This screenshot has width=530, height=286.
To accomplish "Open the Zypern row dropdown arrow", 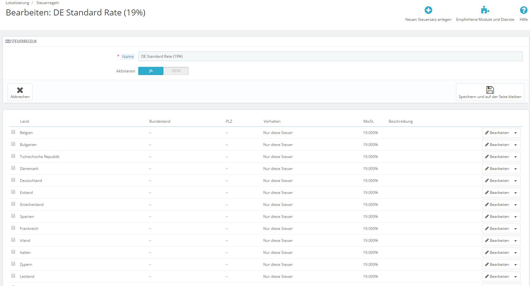I will pos(516,265).
